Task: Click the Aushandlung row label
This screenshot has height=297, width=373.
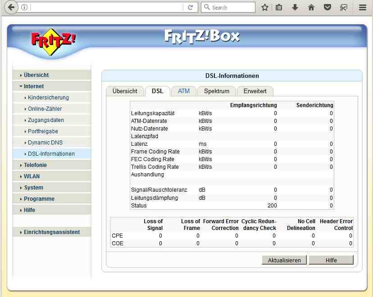Action: click(x=147, y=175)
